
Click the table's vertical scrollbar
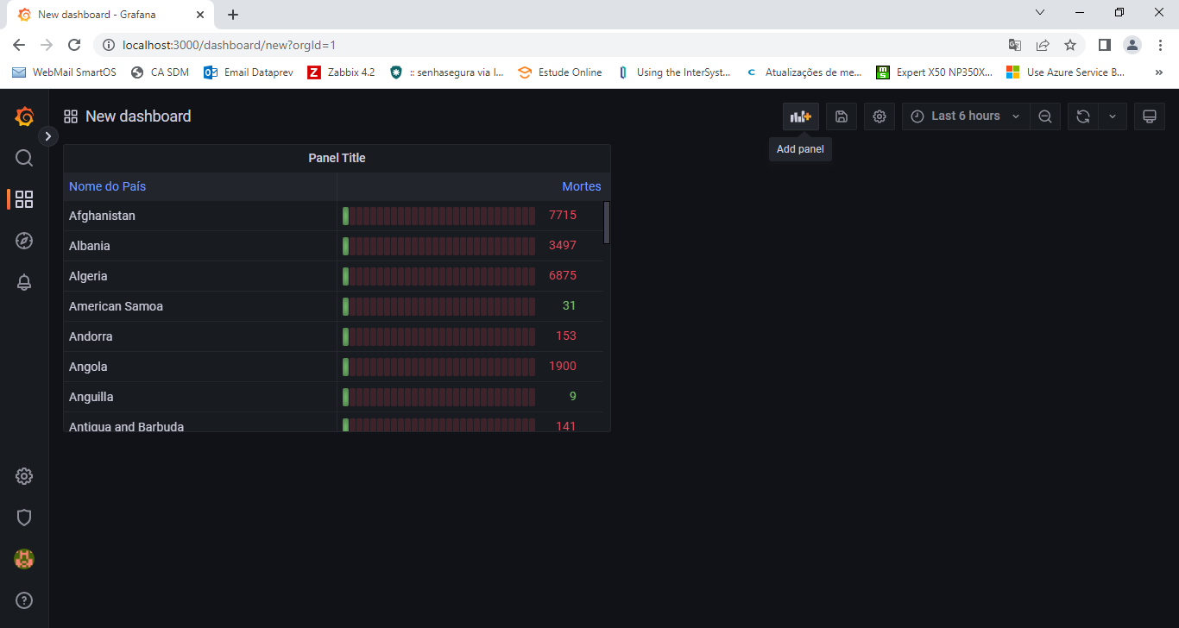click(x=607, y=223)
